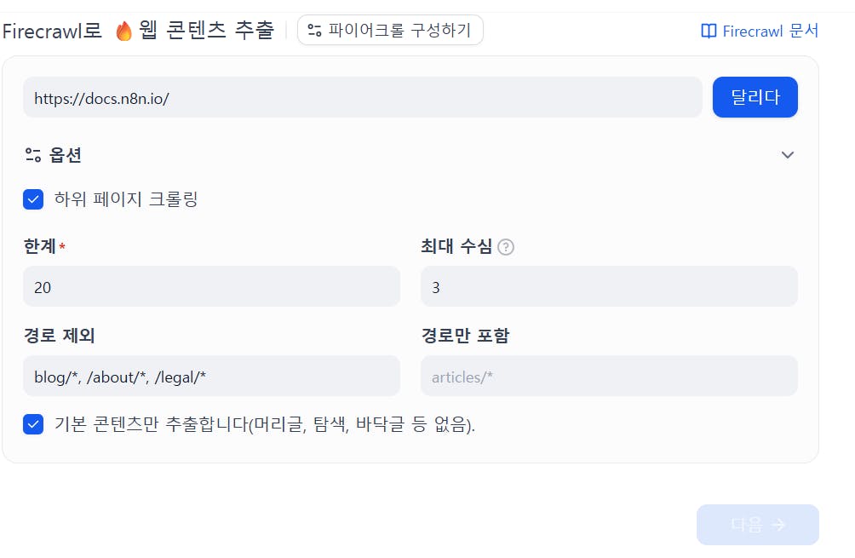This screenshot has height=558, width=855.
Task: Click the 하위 페이지 크롤링 label text
Action: click(126, 200)
